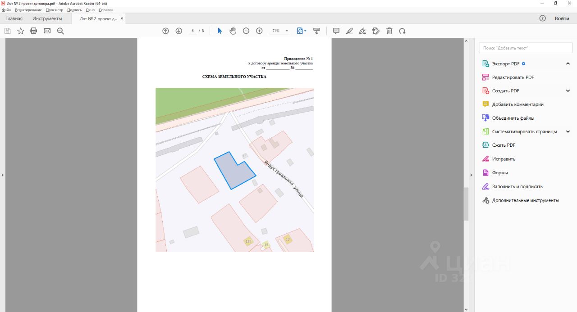This screenshot has width=577, height=312.
Task: Select the highlighter text tool
Action: (x=349, y=31)
